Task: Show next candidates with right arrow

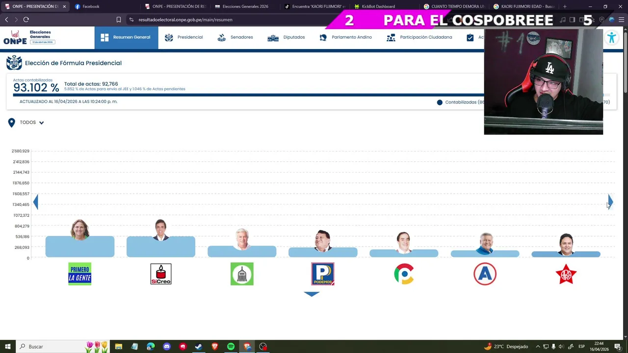Action: [610, 202]
